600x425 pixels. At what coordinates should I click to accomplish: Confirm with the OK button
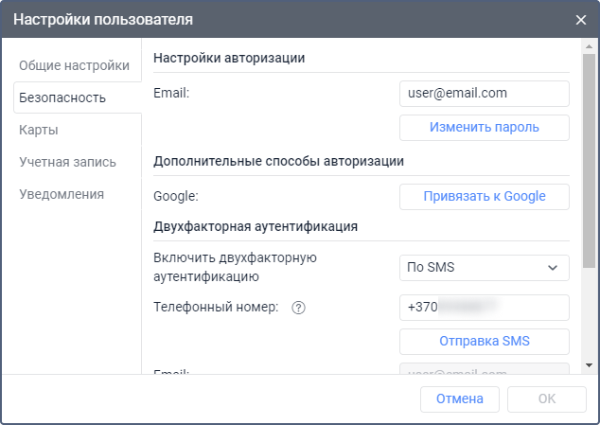pyautogui.click(x=546, y=398)
